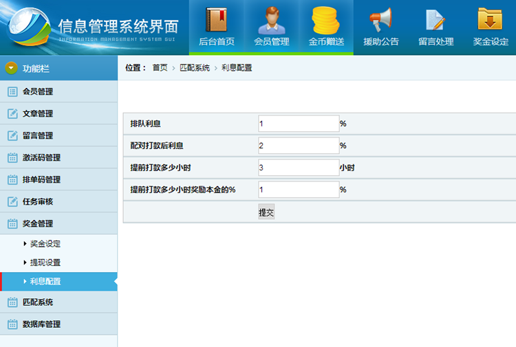516x347 pixels.
Task: Click the 配对打款后利息 input field
Action: [299, 146]
